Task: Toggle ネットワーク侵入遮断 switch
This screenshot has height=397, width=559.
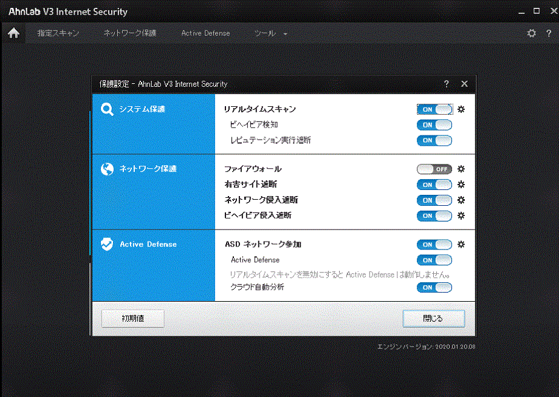Action: (x=434, y=200)
